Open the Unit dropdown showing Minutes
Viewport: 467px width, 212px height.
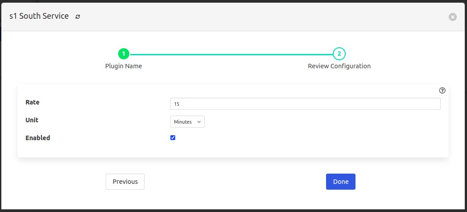coord(187,121)
